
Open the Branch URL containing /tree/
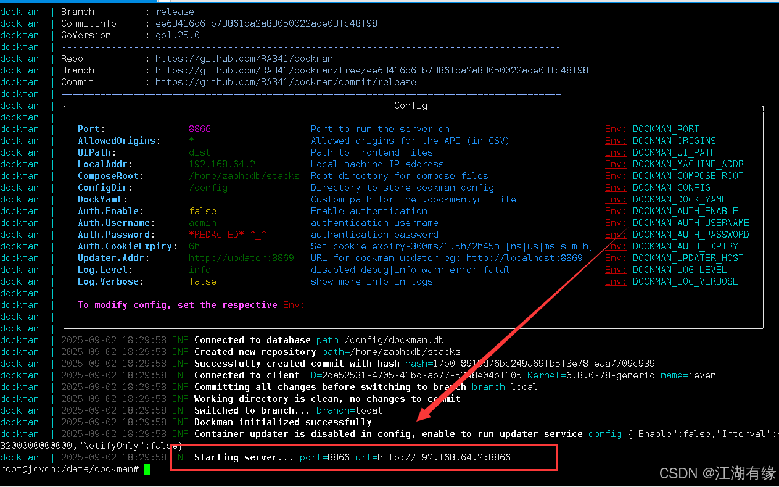click(x=372, y=70)
